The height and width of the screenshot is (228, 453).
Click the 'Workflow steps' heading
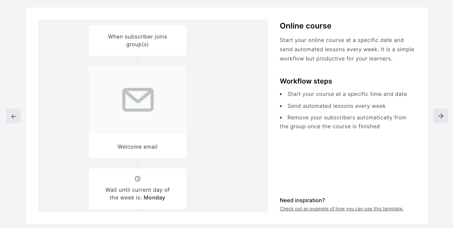click(x=306, y=81)
